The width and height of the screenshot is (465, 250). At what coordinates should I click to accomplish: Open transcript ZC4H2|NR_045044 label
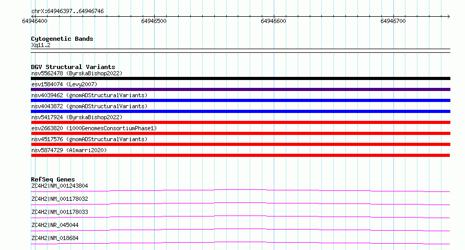pos(55,225)
